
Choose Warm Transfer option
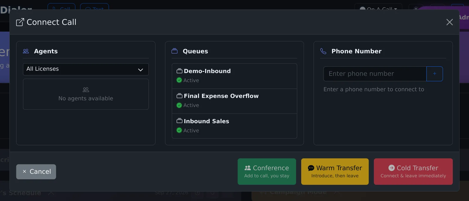(335, 172)
